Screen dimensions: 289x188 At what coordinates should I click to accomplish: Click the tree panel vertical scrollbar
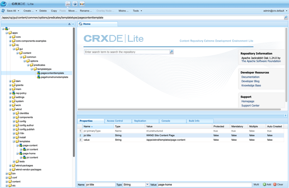74,92
